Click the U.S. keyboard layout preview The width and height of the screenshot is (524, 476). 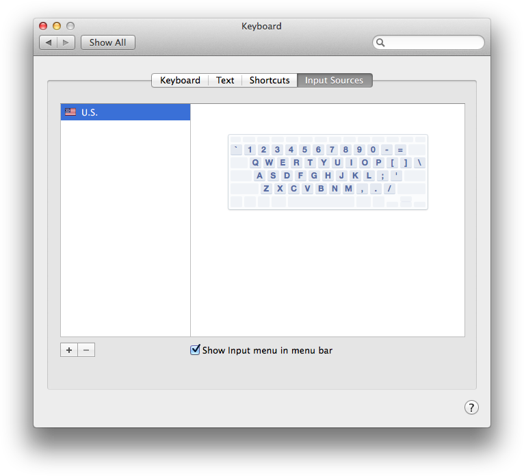coord(328,172)
